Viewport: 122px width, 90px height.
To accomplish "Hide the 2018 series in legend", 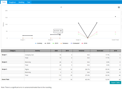I will [x=84, y=43].
